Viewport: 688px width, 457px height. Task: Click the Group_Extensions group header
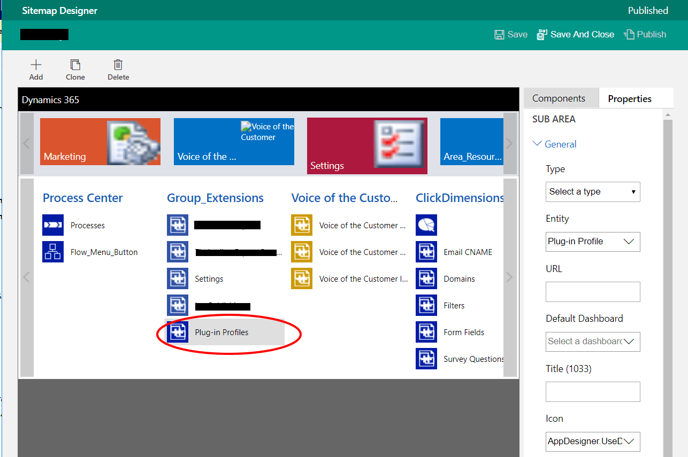point(215,198)
